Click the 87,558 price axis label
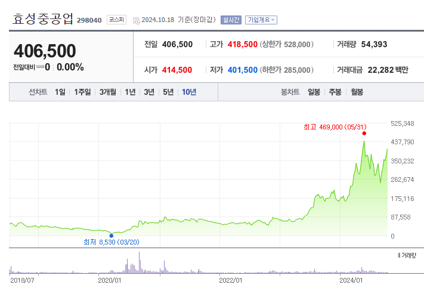Screen dimensions: 424x291 pos(401,217)
